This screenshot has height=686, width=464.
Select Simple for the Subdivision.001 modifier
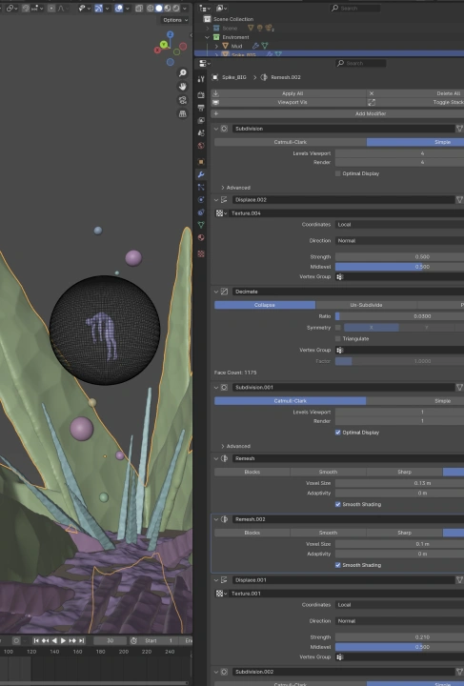[x=415, y=401]
